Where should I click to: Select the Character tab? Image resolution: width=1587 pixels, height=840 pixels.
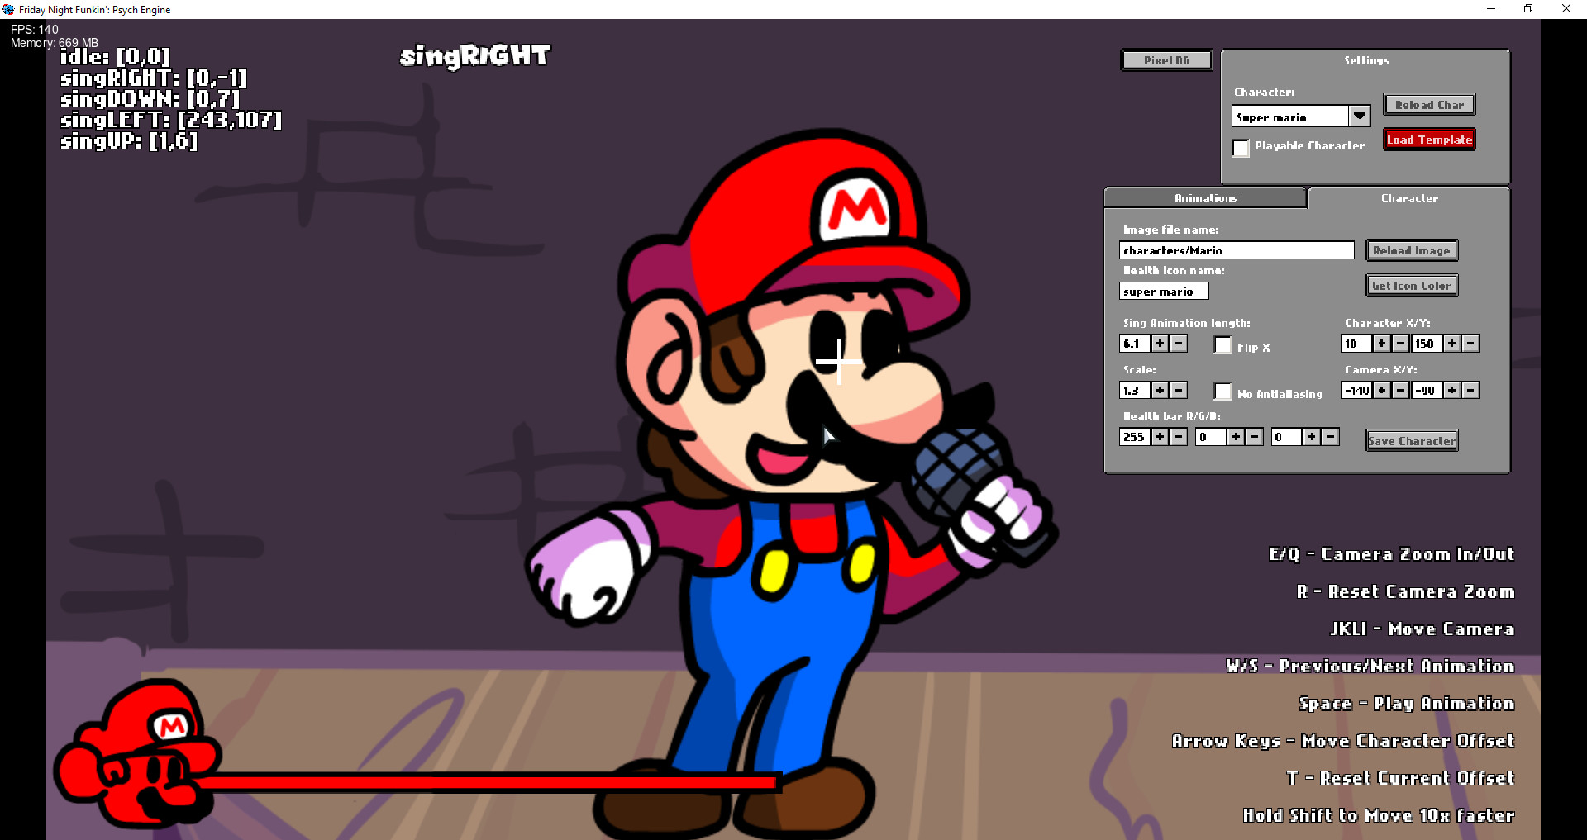[1408, 197]
